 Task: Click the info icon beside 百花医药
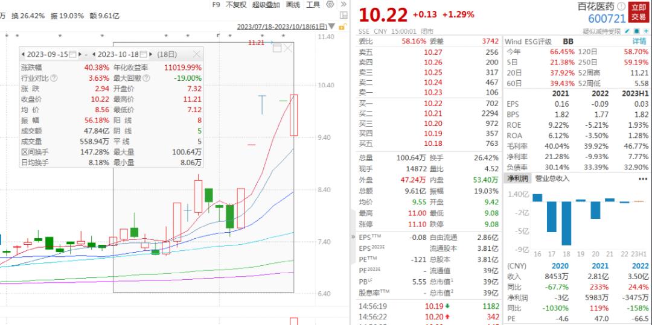pos(621,6)
